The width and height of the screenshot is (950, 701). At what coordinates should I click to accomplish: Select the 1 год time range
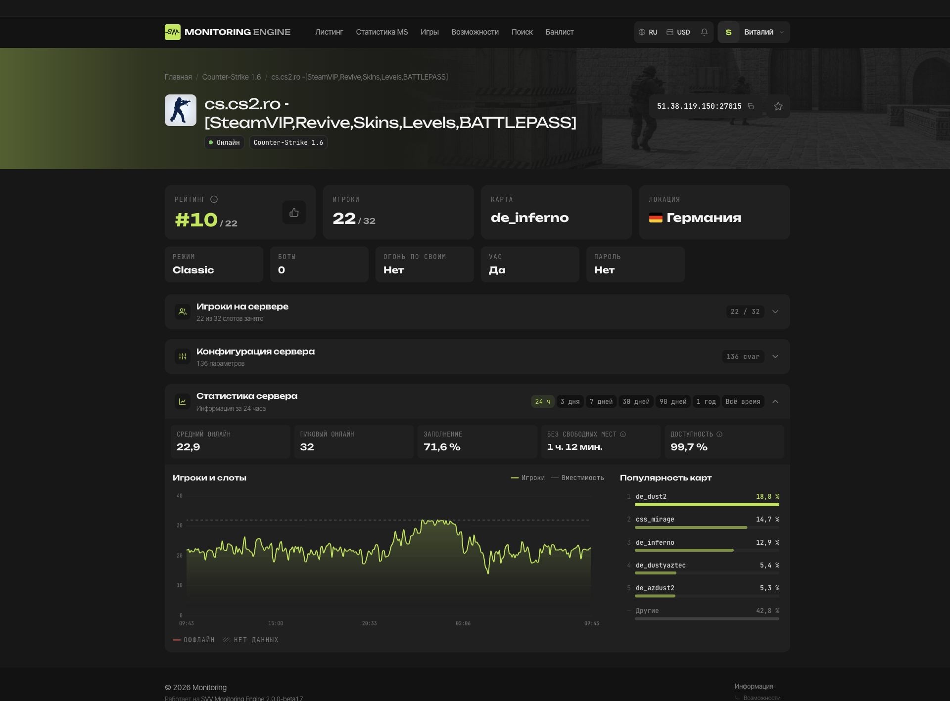tap(706, 401)
